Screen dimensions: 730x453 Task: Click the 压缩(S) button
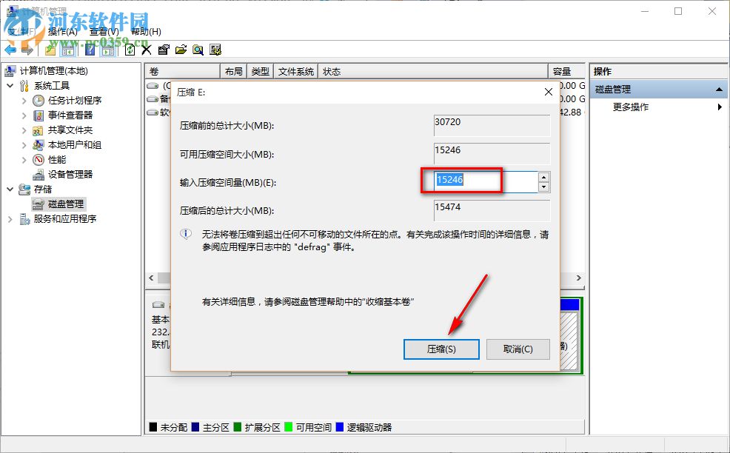pyautogui.click(x=441, y=349)
